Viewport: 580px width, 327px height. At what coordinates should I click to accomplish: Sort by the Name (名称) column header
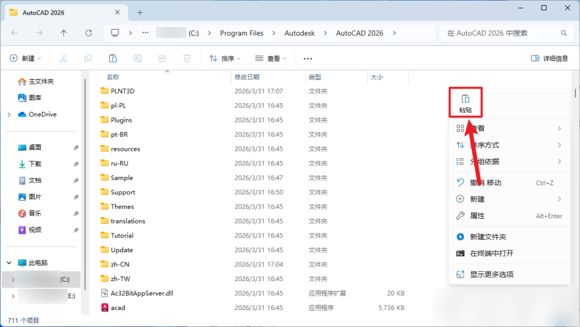[x=113, y=77]
